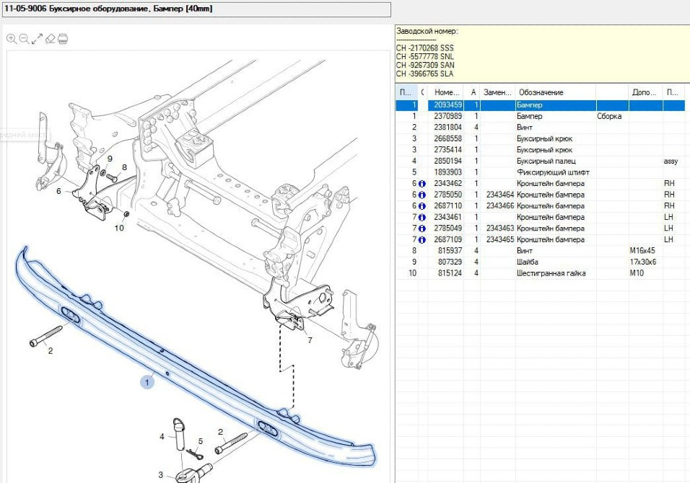The width and height of the screenshot is (690, 483).
Task: Fit diagram to window with arrows icon
Action: click(x=37, y=38)
